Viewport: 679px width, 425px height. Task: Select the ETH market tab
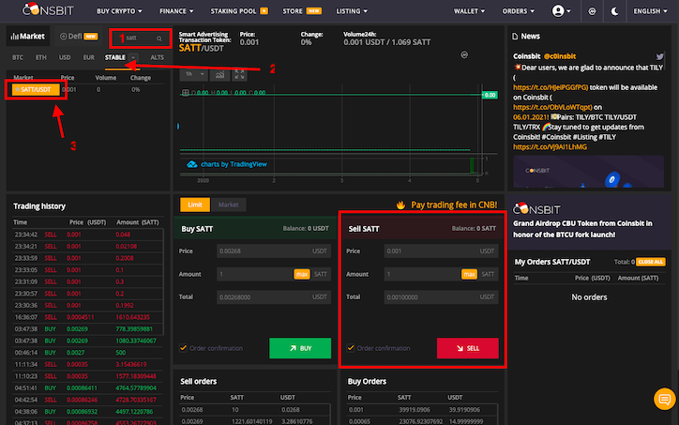pos(40,57)
